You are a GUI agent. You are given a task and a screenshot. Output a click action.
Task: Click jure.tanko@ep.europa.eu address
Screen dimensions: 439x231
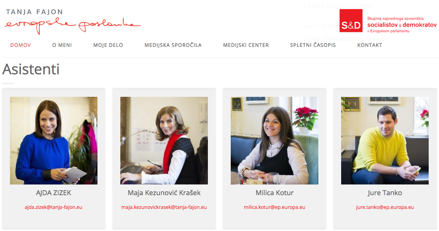coord(385,207)
